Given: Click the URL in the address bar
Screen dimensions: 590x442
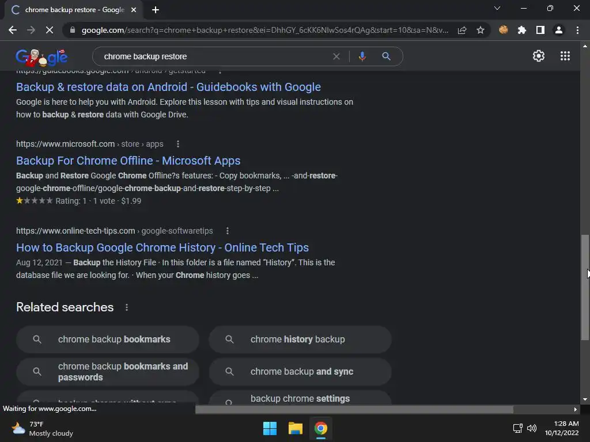Looking at the screenshot, I should (264, 30).
